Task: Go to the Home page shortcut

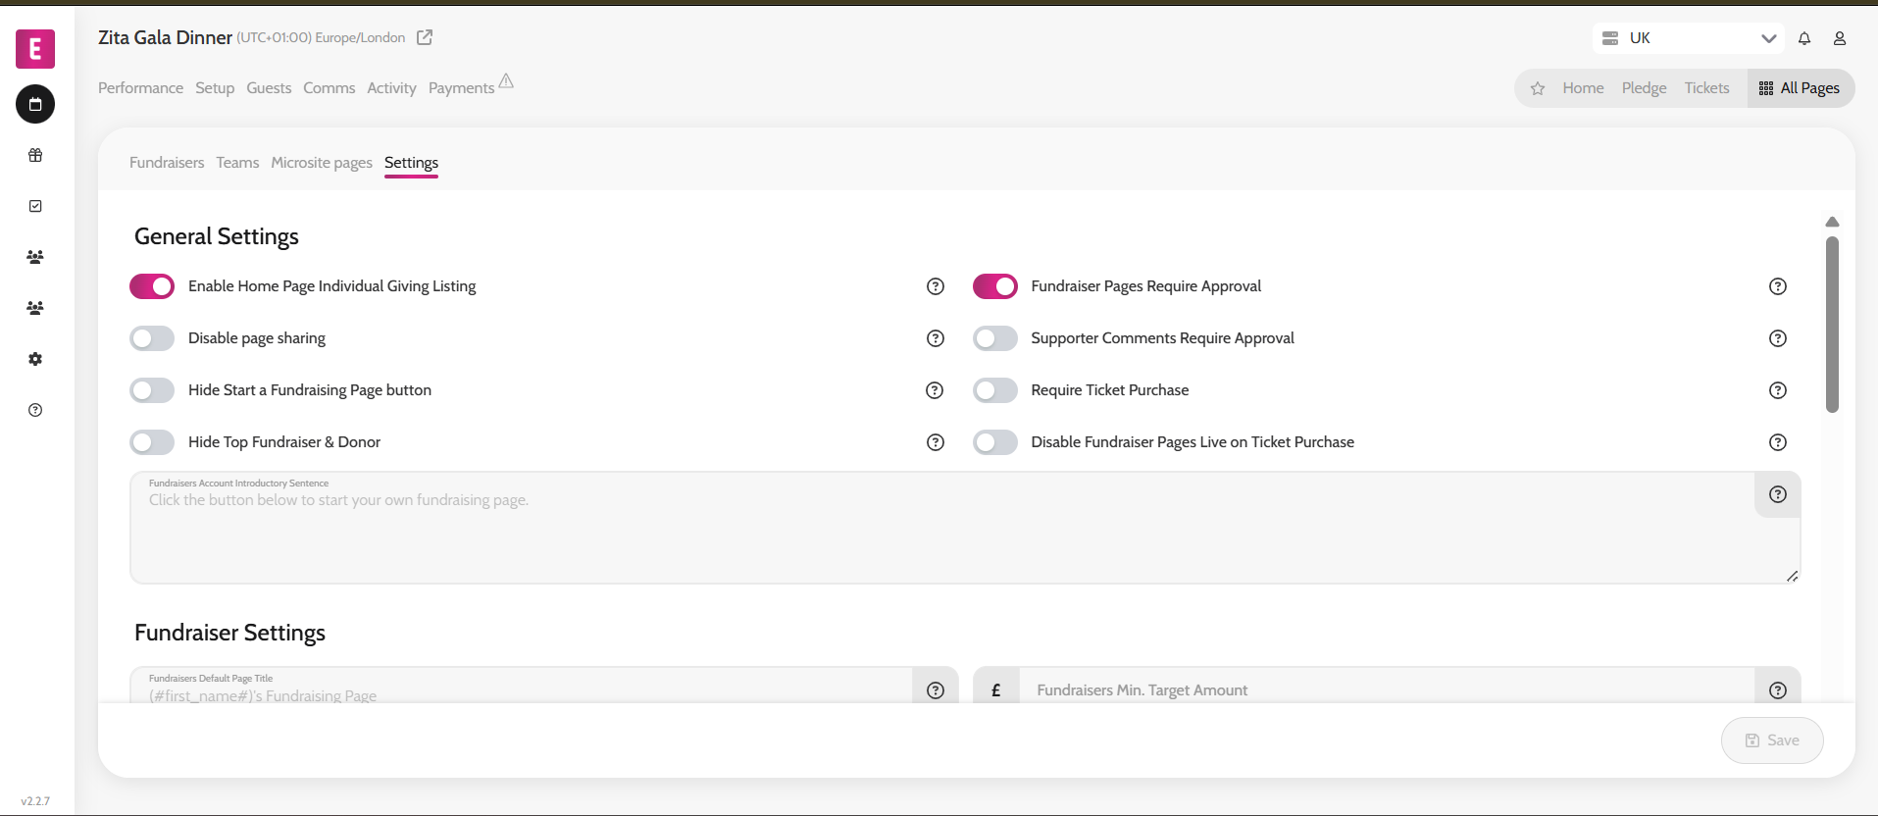Action: [x=1583, y=88]
